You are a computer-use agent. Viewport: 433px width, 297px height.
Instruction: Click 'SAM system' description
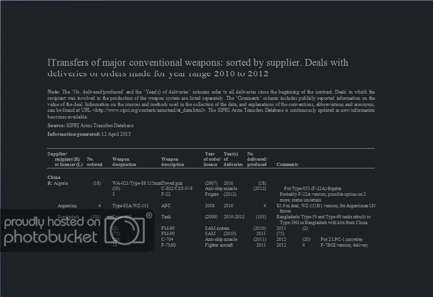point(217,228)
